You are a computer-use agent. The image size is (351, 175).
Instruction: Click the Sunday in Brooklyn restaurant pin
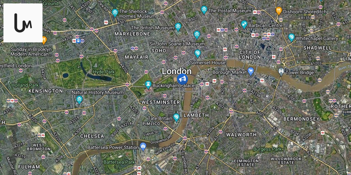44,40
